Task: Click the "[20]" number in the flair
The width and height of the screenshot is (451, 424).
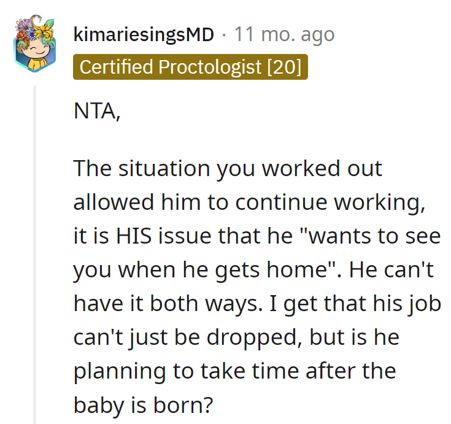Action: pos(284,67)
